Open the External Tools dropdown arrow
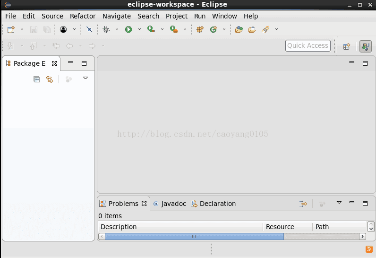376x258 pixels. (185, 29)
